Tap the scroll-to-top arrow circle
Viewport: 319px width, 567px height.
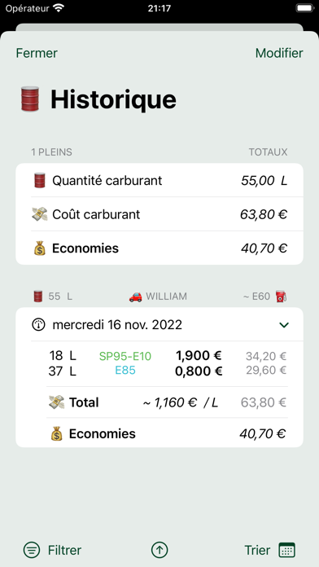coord(159,551)
